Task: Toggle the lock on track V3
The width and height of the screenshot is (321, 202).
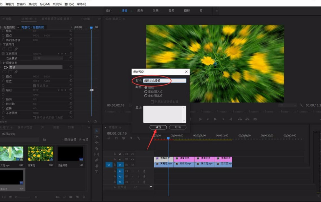Action: [x=115, y=154]
